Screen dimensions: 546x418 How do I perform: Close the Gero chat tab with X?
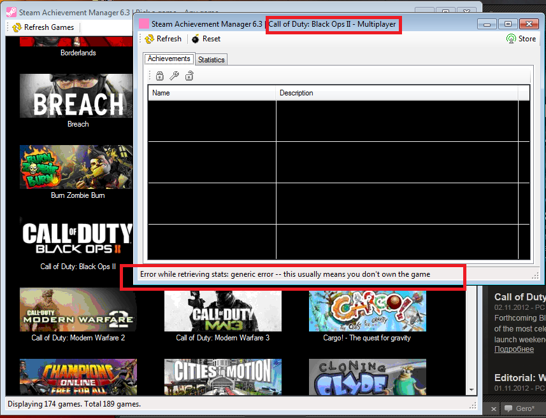point(493,409)
